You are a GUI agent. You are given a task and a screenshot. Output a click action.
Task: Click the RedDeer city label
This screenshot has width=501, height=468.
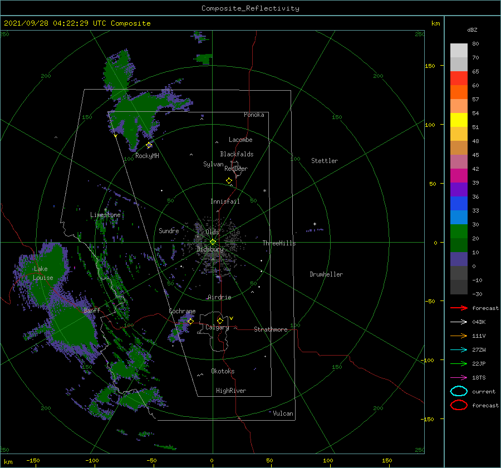click(x=236, y=169)
